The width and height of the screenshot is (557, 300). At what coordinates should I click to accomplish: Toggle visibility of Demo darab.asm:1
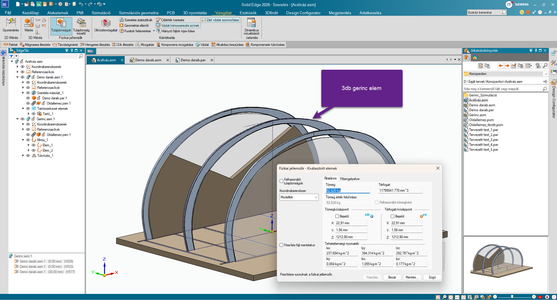[23, 77]
